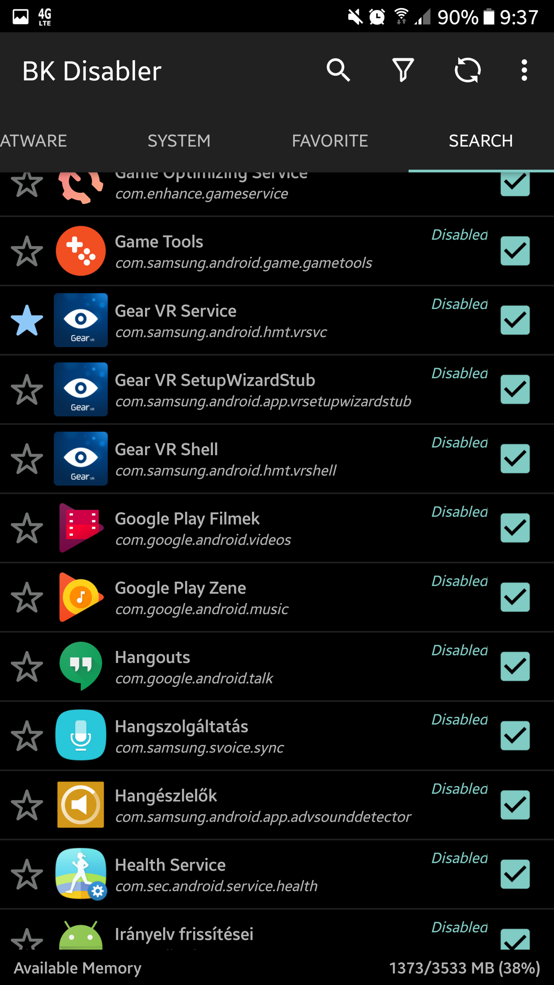Open the filter funnel icon
Viewport: 554px width, 985px height.
click(403, 70)
